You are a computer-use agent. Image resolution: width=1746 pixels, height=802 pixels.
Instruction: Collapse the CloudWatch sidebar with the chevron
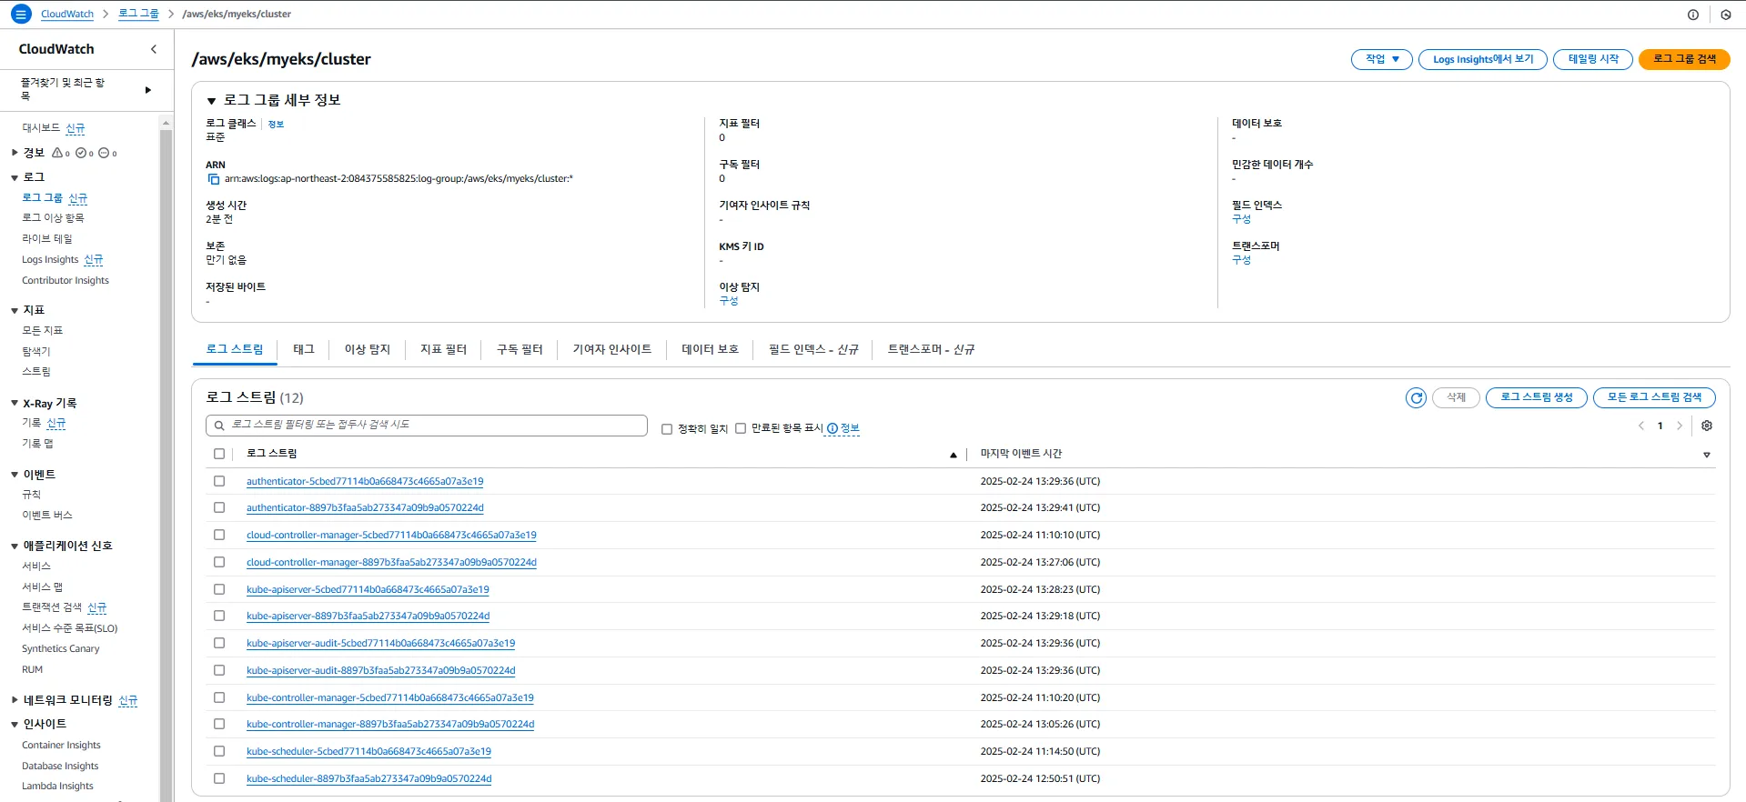154,49
